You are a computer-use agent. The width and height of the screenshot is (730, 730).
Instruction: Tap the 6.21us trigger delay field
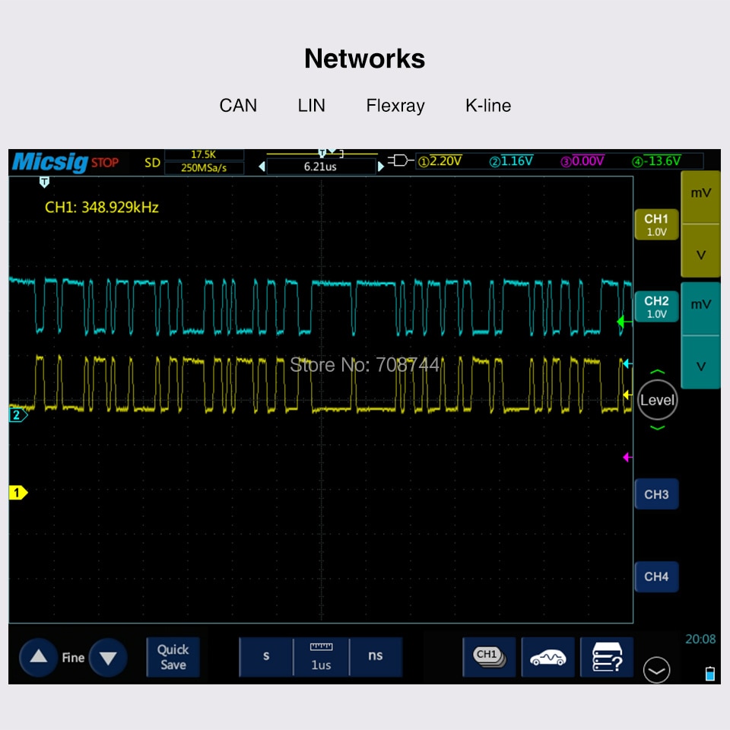pyautogui.click(x=320, y=167)
